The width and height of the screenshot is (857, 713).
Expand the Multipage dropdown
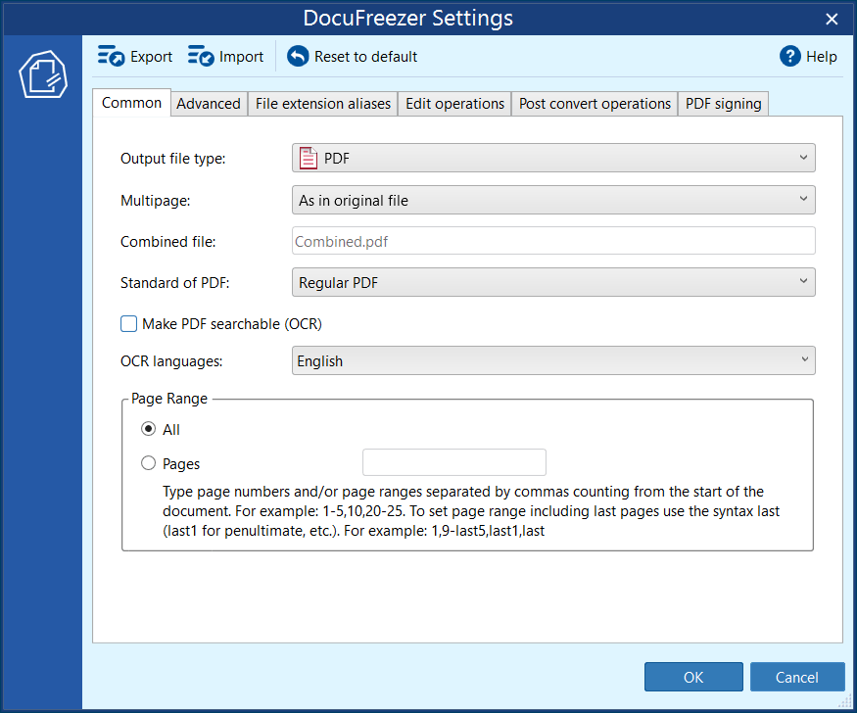coord(553,200)
